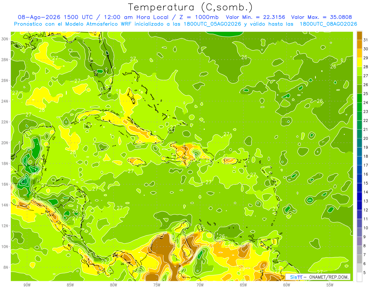
Task: Click the 16N latitude axis label
Action: pyautogui.click(x=5, y=184)
